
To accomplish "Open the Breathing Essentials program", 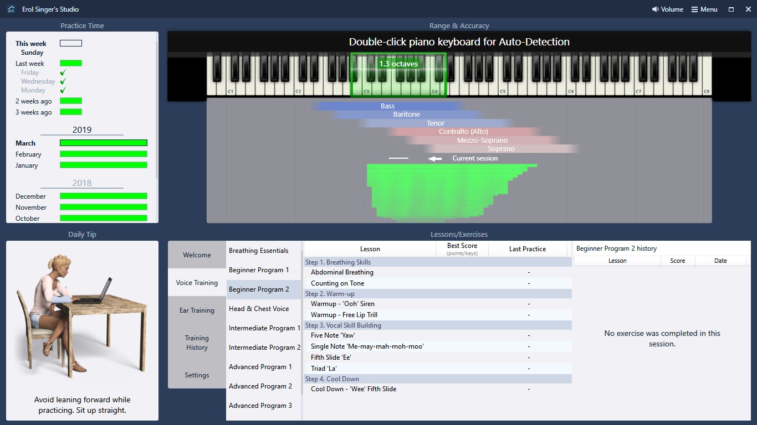I will 259,250.
